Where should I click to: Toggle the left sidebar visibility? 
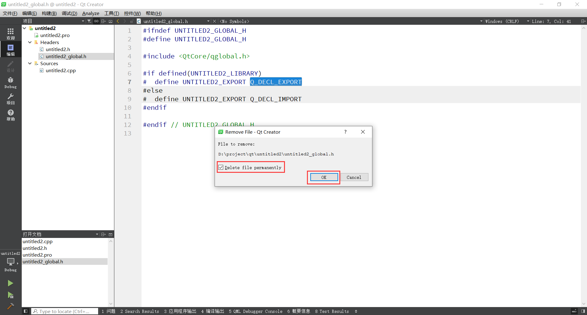pos(26,311)
